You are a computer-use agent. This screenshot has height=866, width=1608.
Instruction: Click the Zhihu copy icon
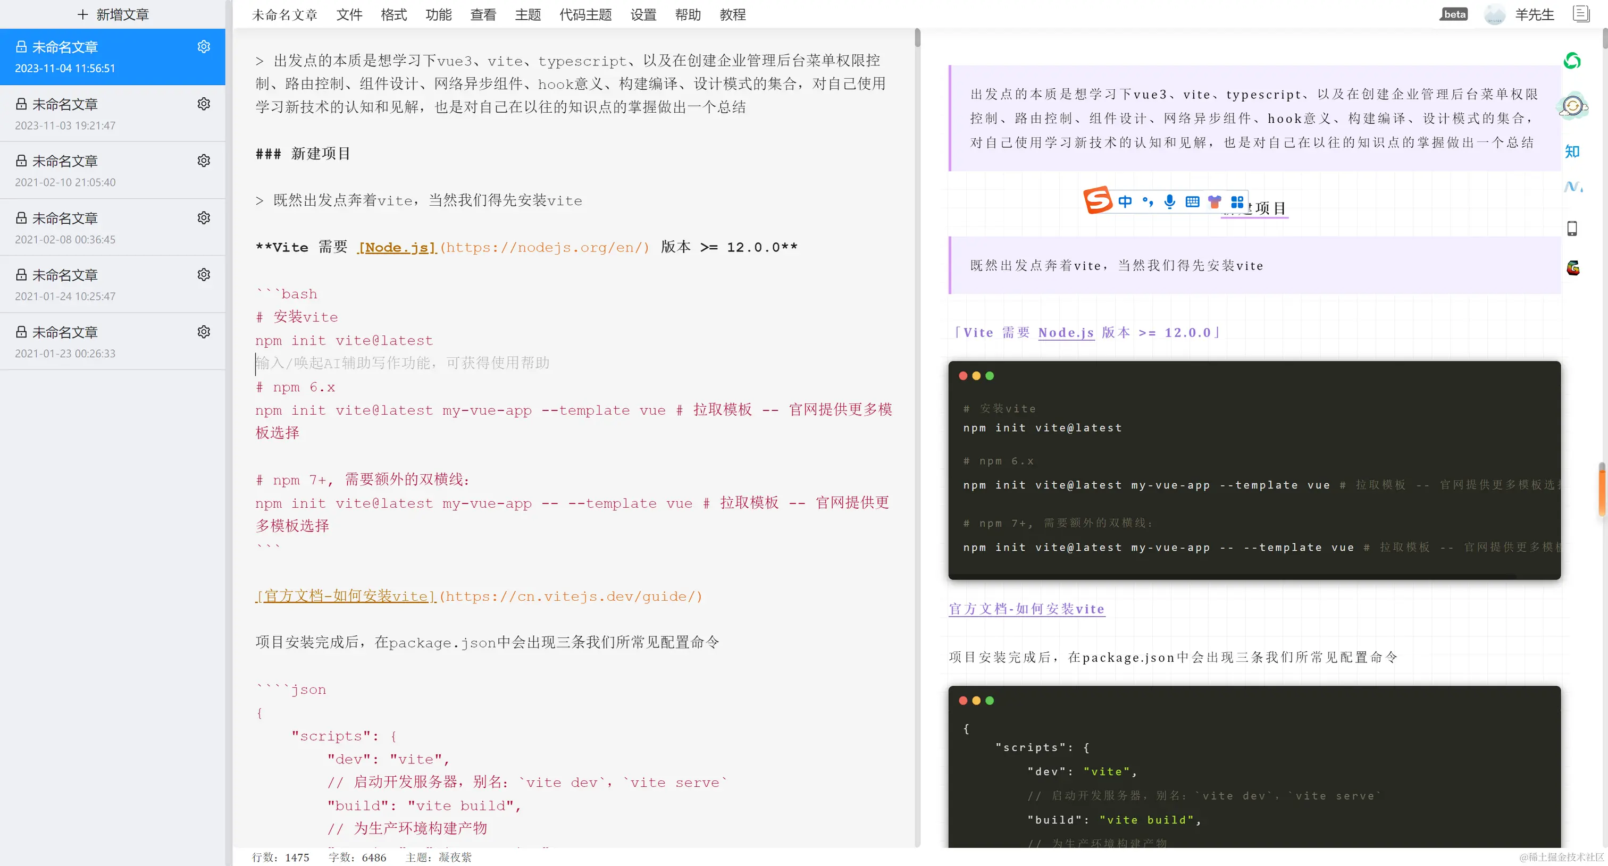(1572, 152)
